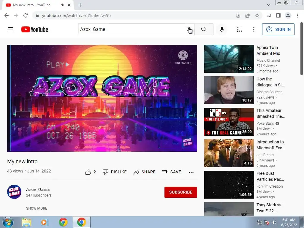
Task: Click SAVE to add to playlist
Action: pyautogui.click(x=171, y=172)
